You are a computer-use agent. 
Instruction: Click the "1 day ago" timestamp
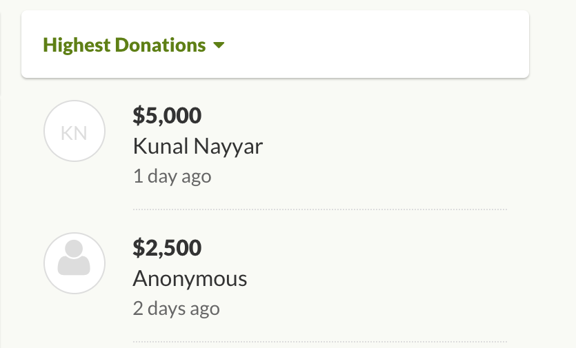tap(172, 176)
